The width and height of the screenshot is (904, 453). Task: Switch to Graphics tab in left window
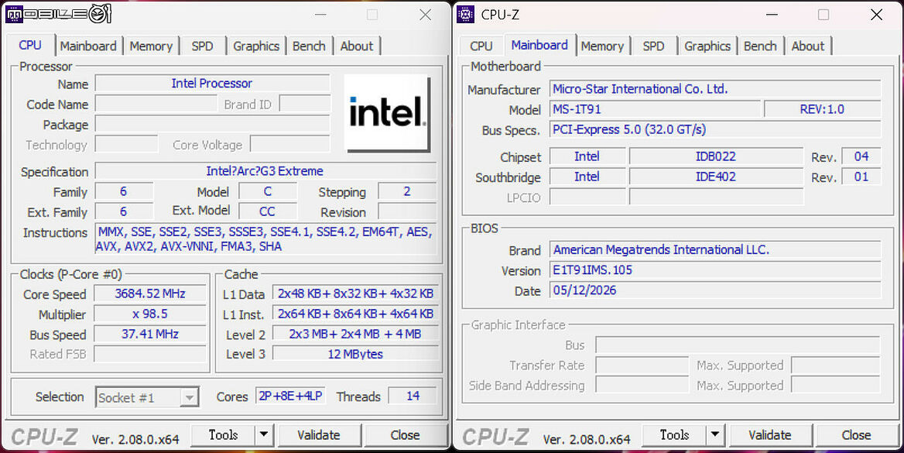(x=256, y=46)
